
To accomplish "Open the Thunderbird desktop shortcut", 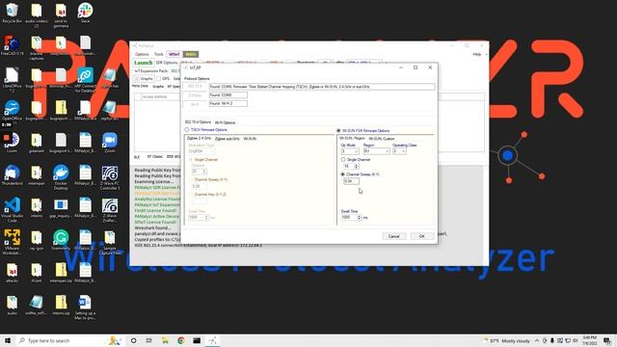I will [12, 175].
